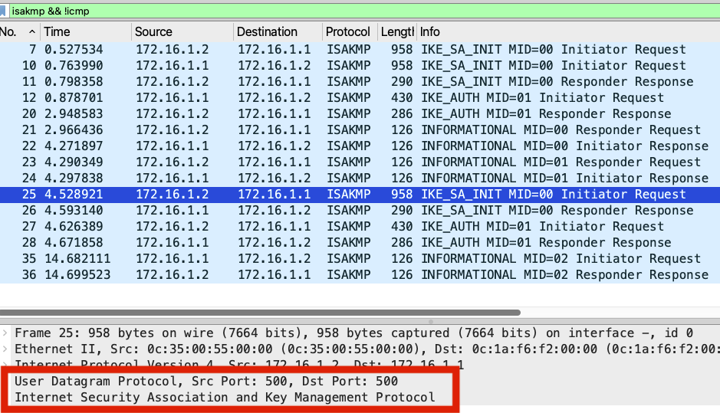Select packet 36 INFORMATIONAL MID=02 Responder Response
Image resolution: width=720 pixels, height=413 pixels.
click(x=360, y=275)
